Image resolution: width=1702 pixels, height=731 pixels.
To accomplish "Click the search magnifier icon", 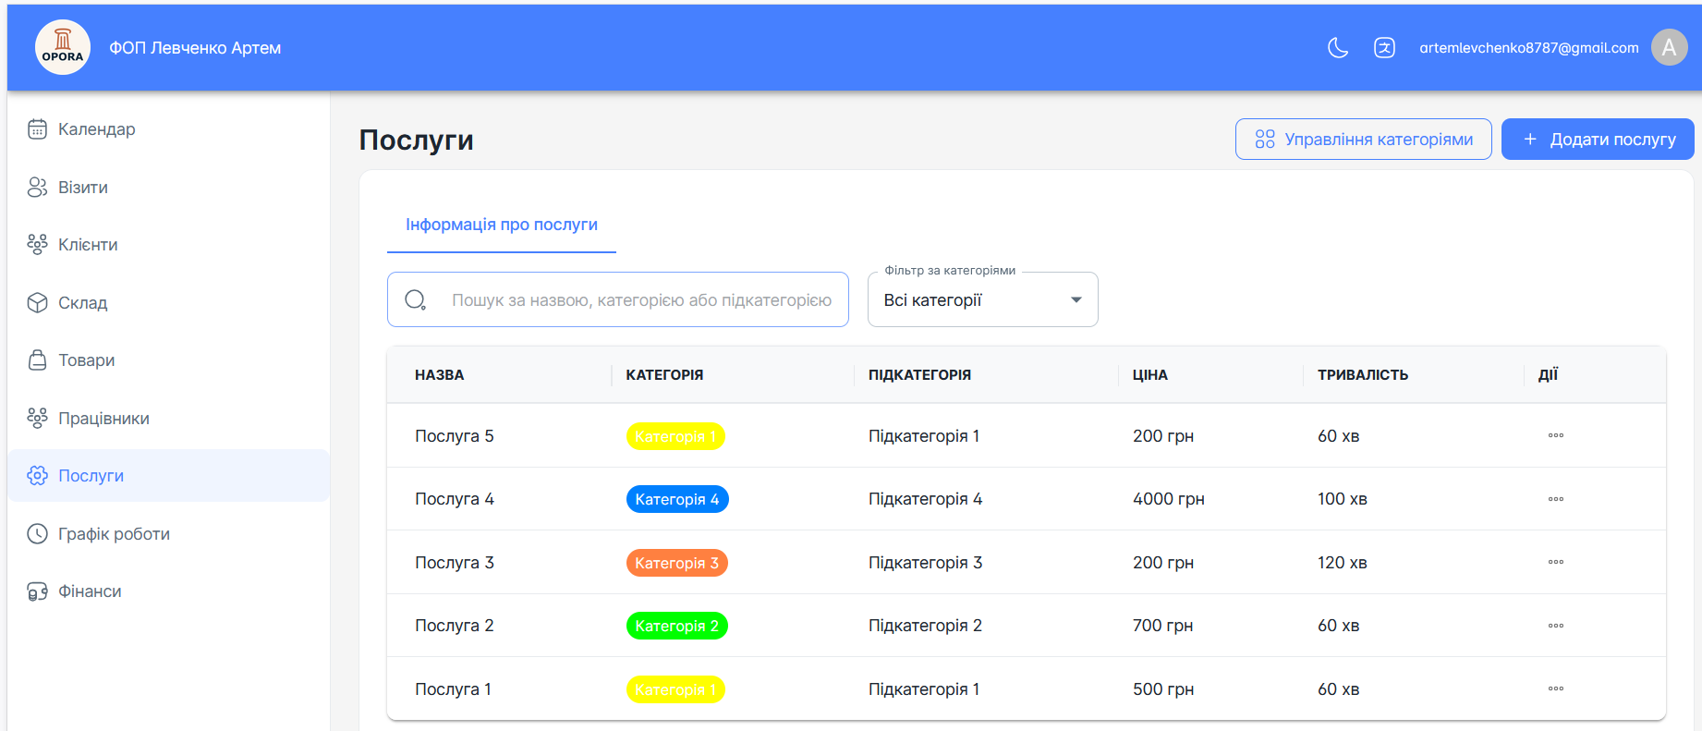I will coord(416,299).
